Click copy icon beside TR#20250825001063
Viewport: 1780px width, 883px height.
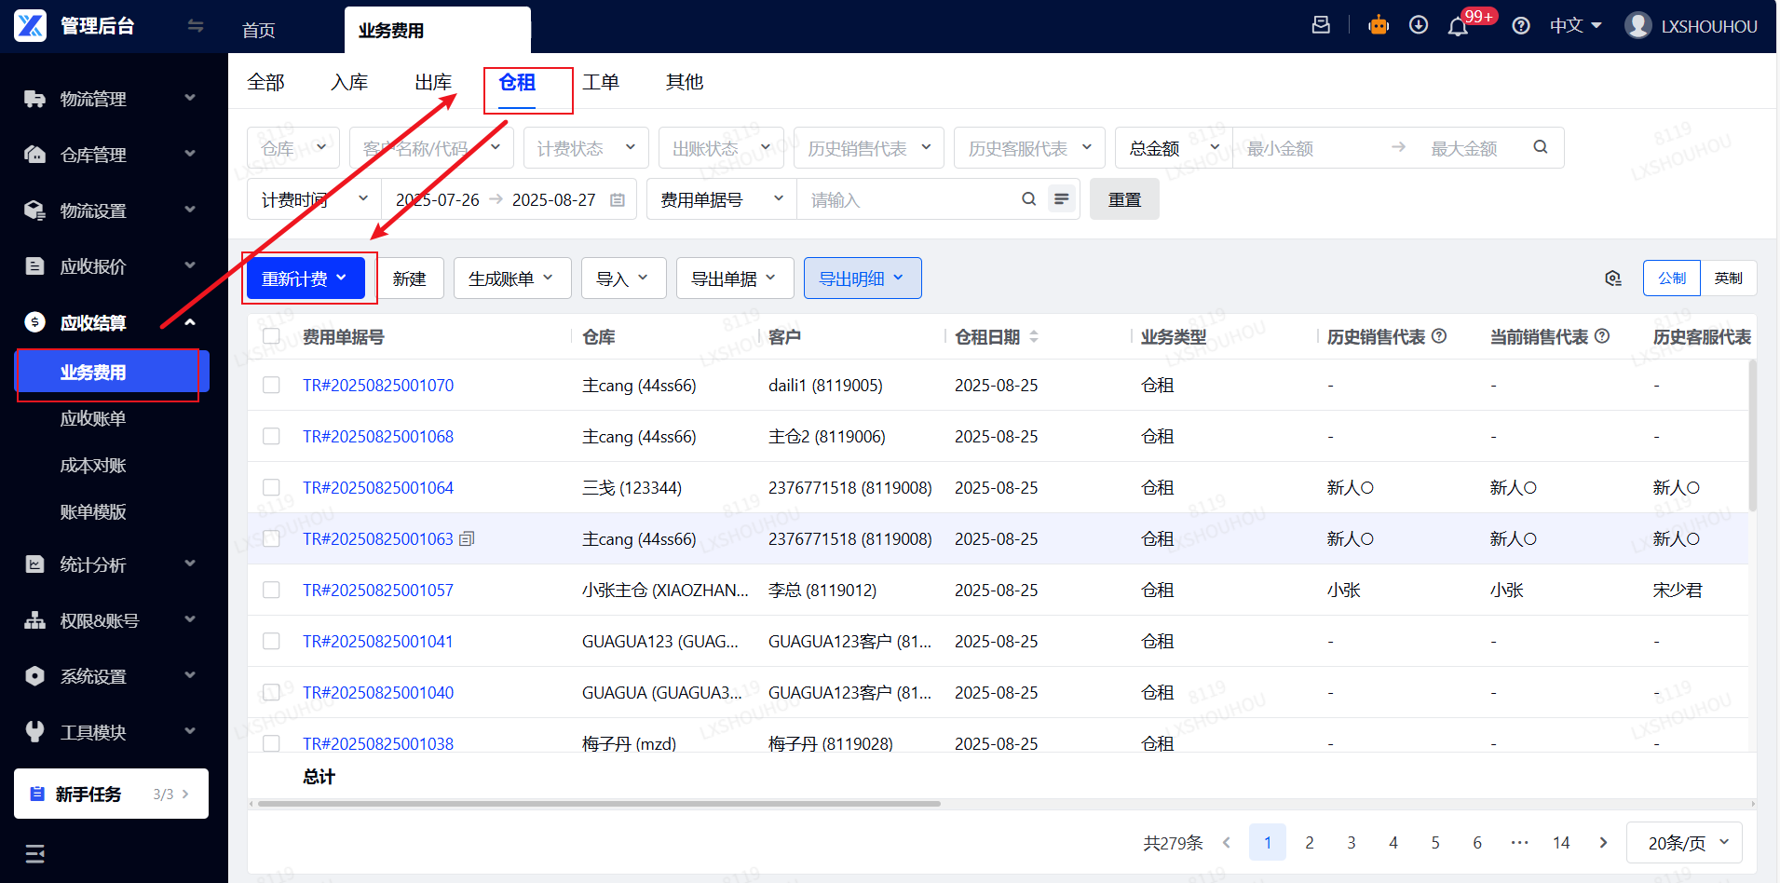pyautogui.click(x=468, y=538)
